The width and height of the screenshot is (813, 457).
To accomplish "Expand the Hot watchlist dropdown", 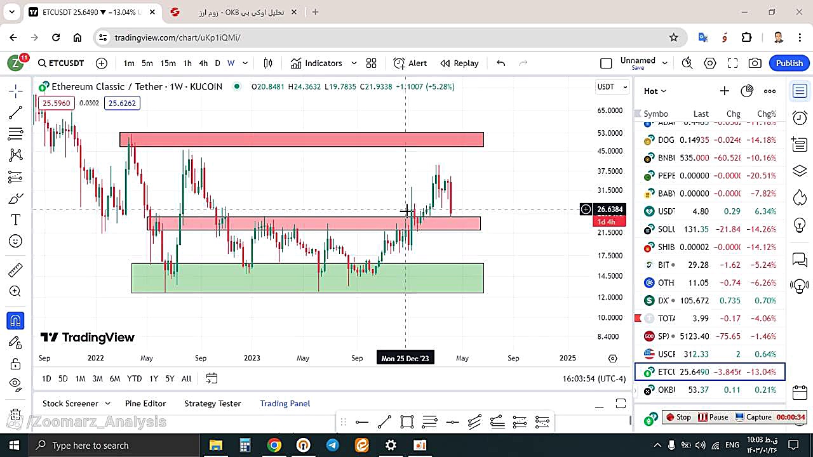I will click(x=655, y=91).
